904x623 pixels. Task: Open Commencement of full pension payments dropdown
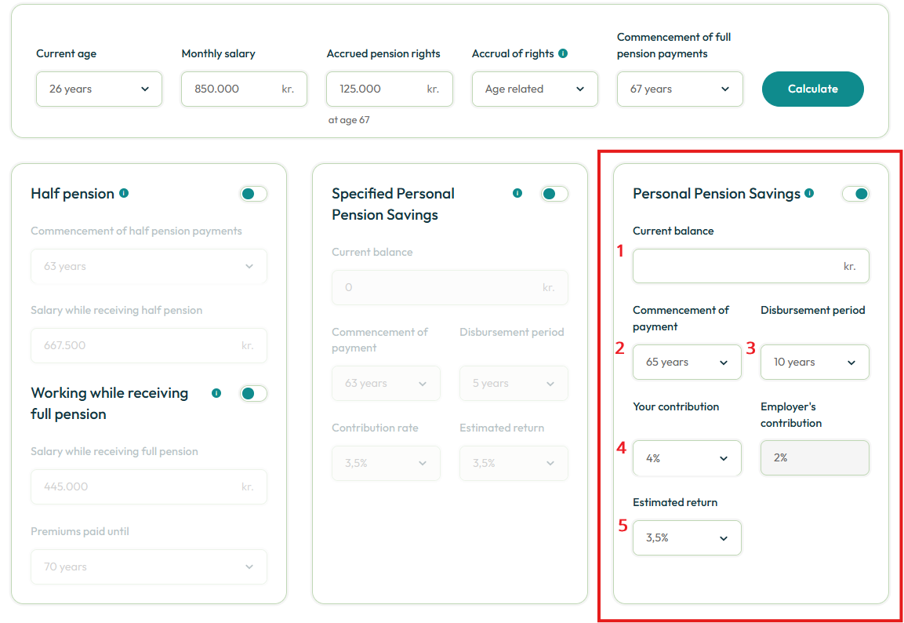[x=680, y=89]
